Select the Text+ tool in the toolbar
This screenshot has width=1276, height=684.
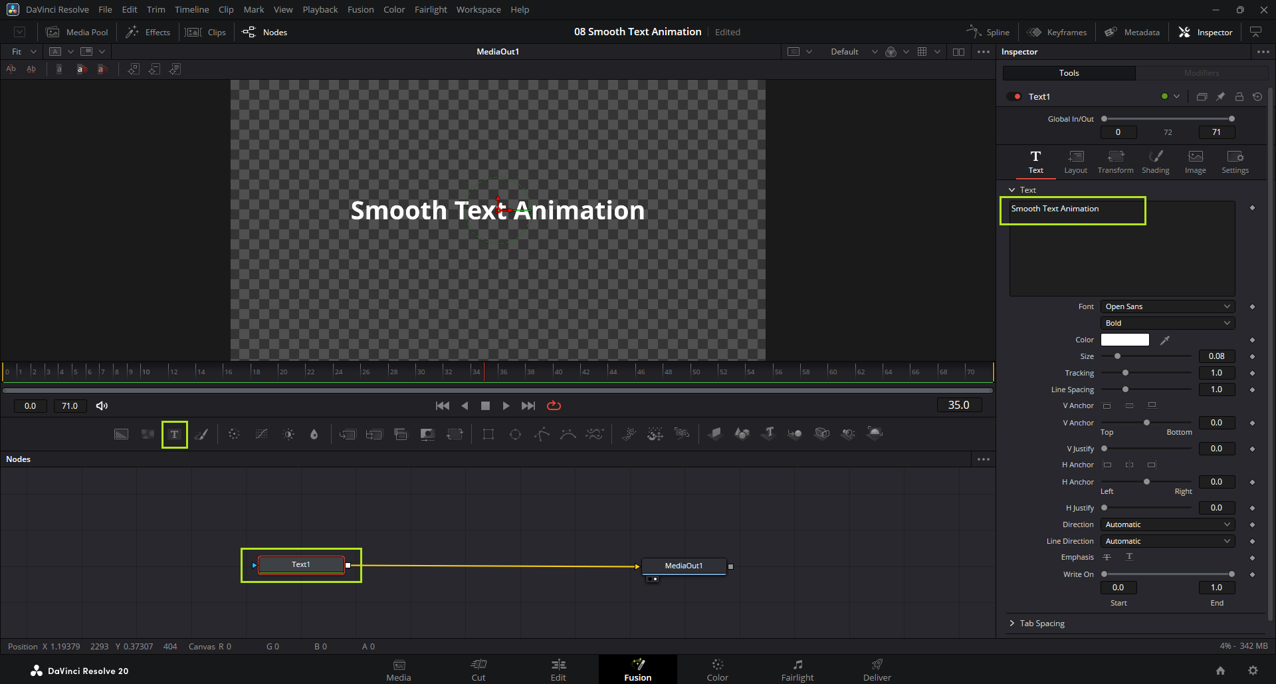coord(174,434)
